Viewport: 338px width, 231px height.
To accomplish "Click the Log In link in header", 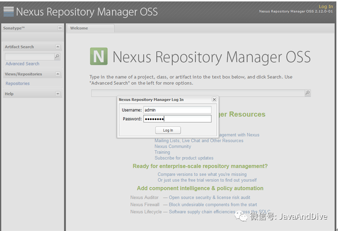I will click(326, 7).
